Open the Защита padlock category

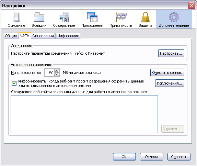[146, 20]
